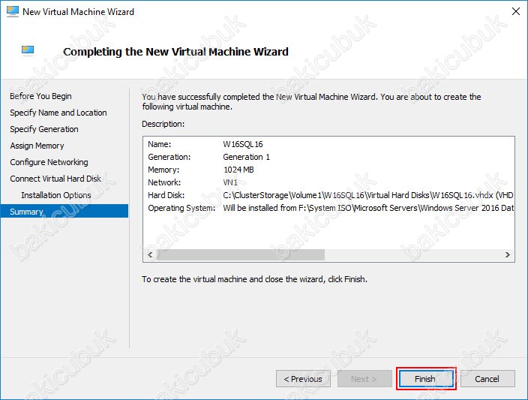Click the Hard Disk: label

(x=166, y=195)
